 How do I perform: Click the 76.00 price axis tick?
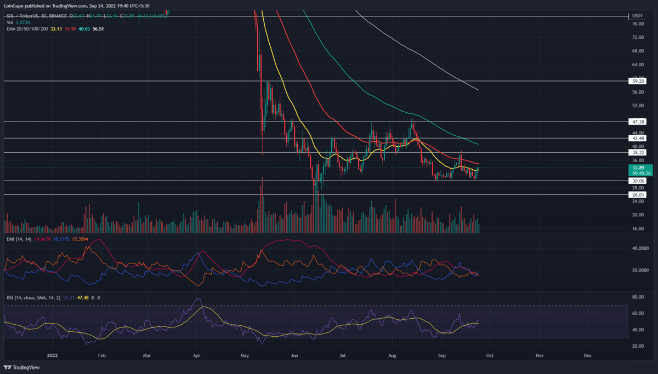(637, 24)
